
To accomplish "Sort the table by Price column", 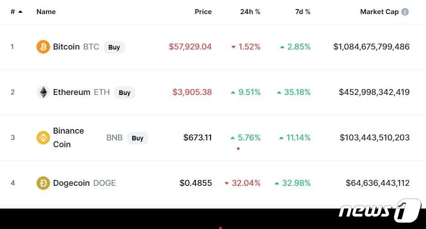I will [203, 12].
